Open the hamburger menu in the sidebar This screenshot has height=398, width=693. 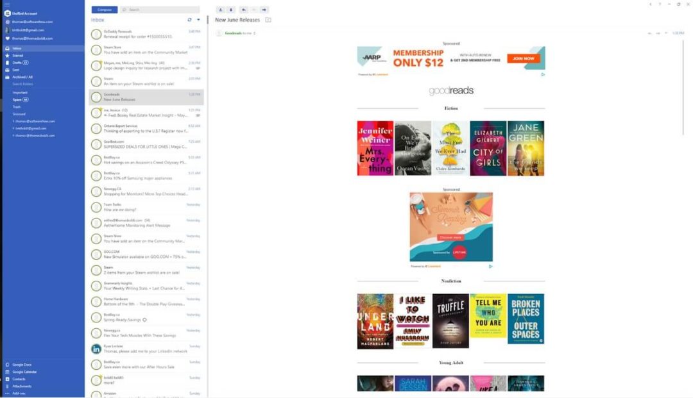click(6, 4)
